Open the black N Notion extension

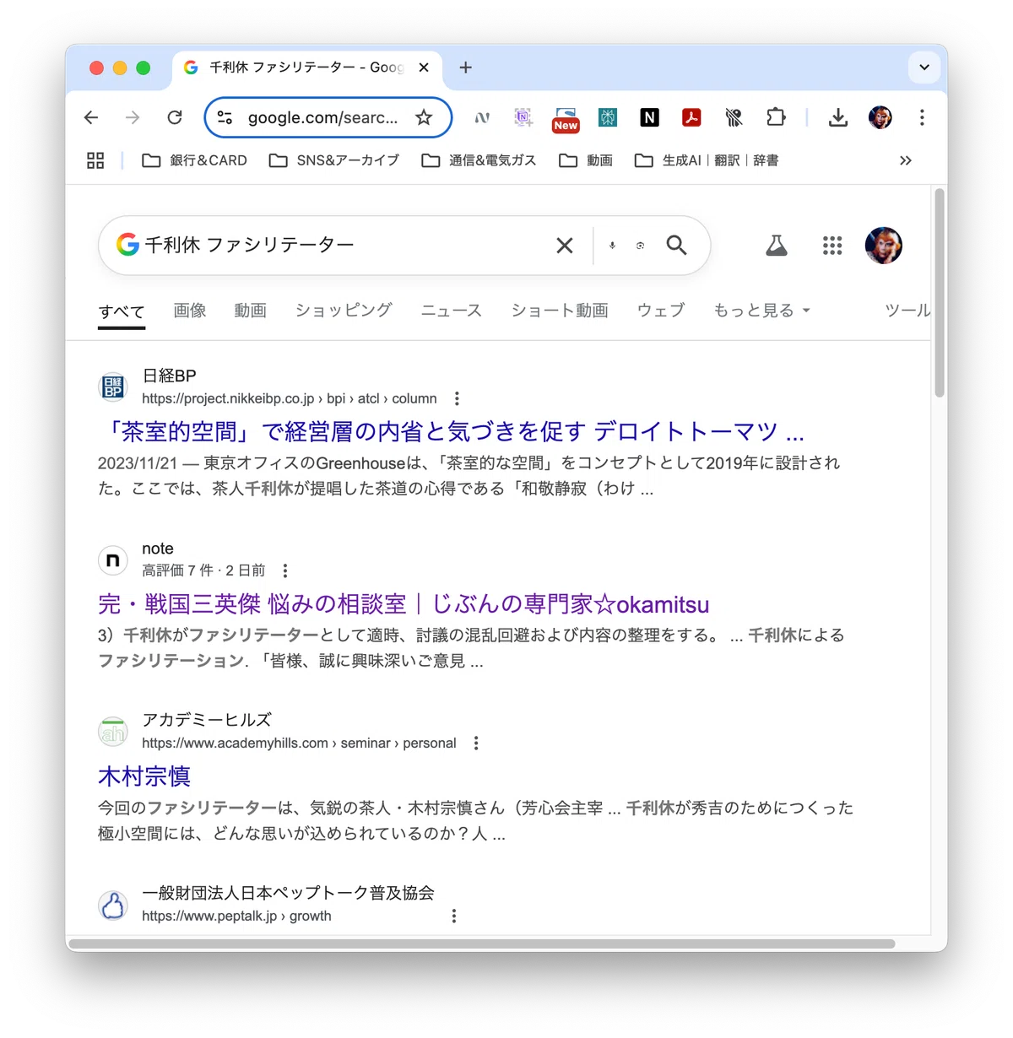pos(649,117)
